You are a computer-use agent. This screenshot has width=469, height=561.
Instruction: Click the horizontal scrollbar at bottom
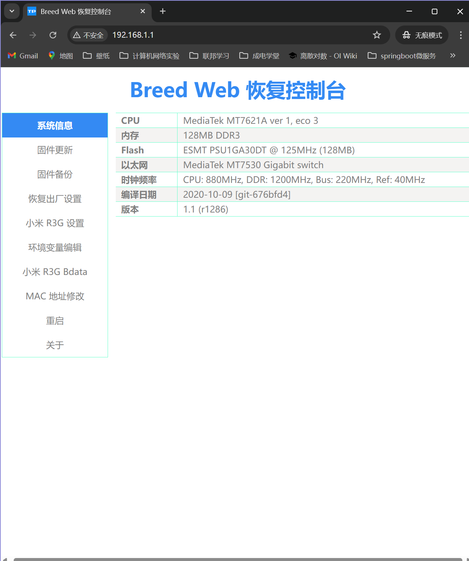237,559
